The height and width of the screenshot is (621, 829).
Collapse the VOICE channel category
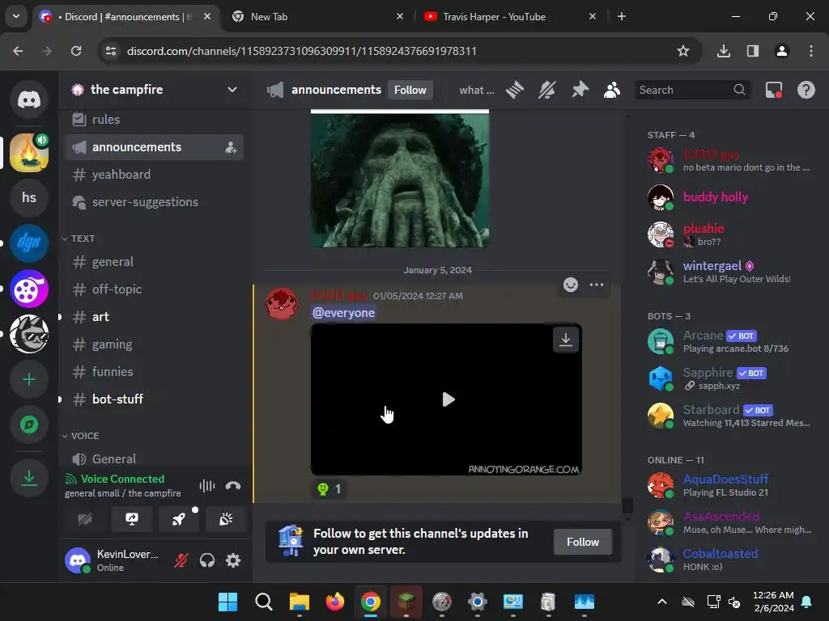[81, 436]
